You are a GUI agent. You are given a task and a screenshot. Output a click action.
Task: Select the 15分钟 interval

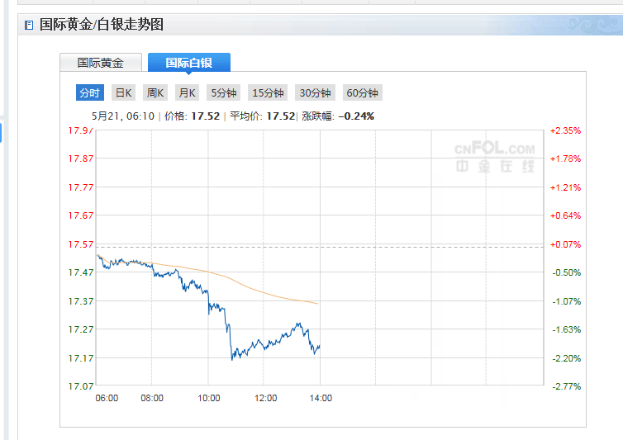[268, 92]
